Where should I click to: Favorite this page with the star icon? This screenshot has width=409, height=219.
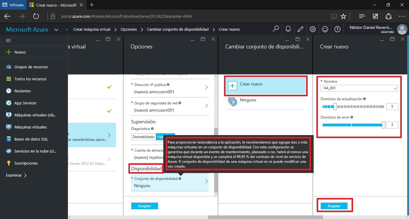[343, 16]
